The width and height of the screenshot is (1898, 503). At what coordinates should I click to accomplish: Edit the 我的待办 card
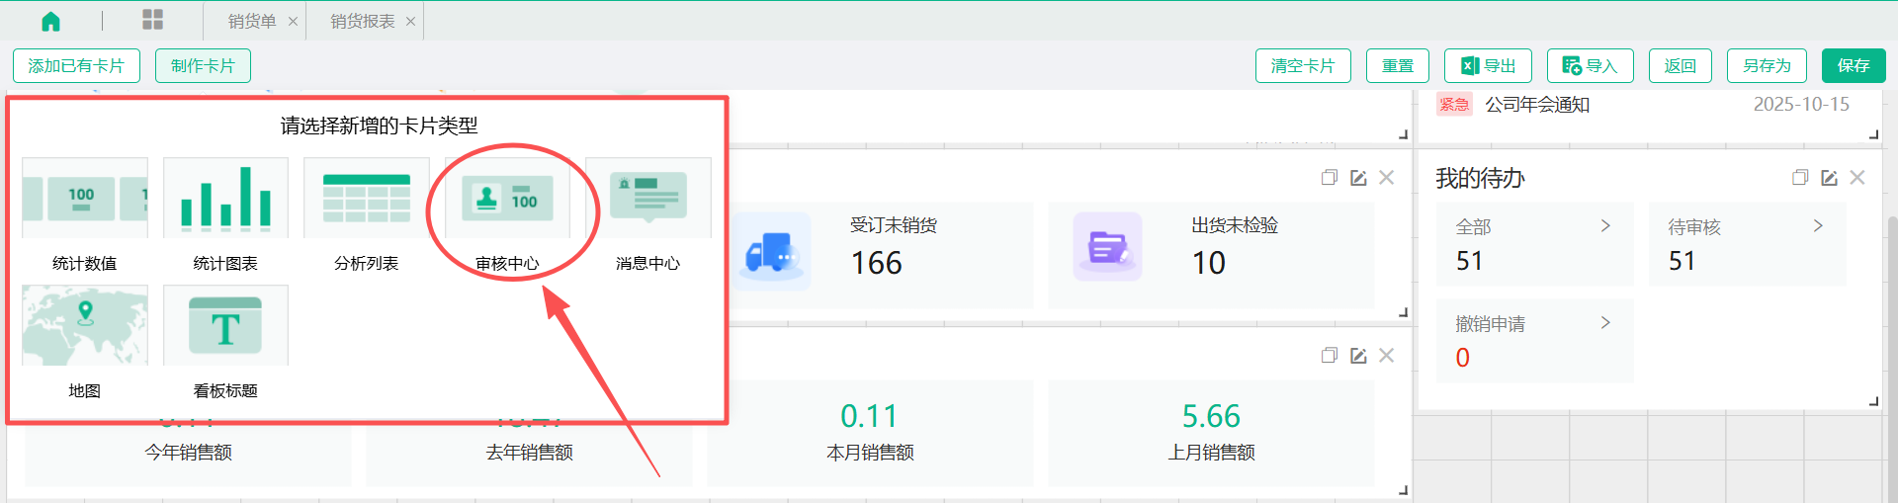pyautogui.click(x=1829, y=178)
